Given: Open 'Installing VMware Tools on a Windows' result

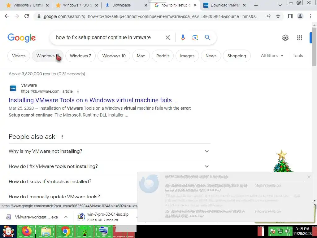Looking at the screenshot, I should [x=93, y=100].
